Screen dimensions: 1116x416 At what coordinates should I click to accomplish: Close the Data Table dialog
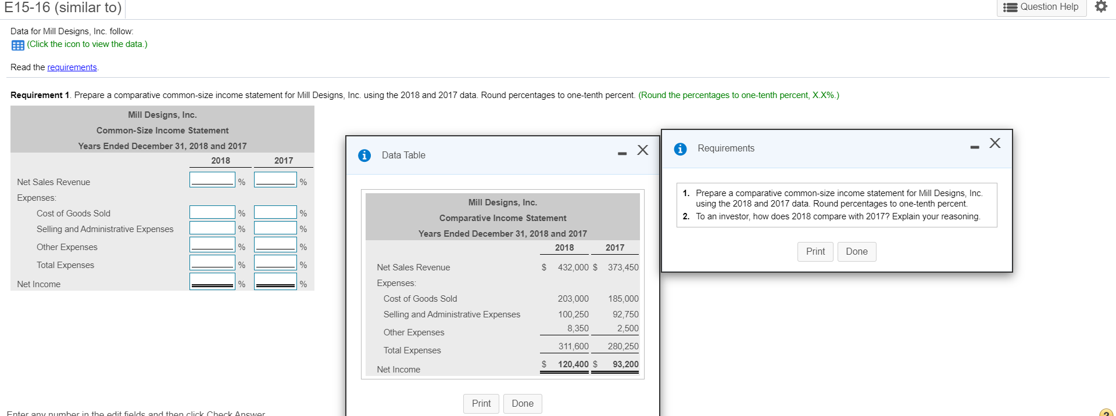[642, 150]
